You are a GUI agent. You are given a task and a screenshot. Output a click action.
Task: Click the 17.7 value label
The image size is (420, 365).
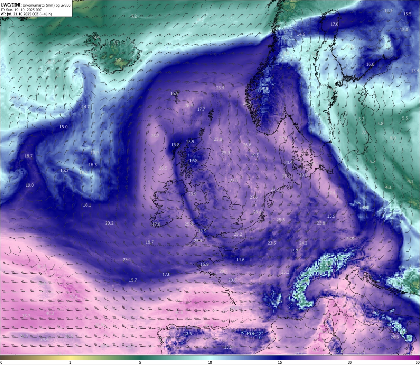[x=201, y=109]
